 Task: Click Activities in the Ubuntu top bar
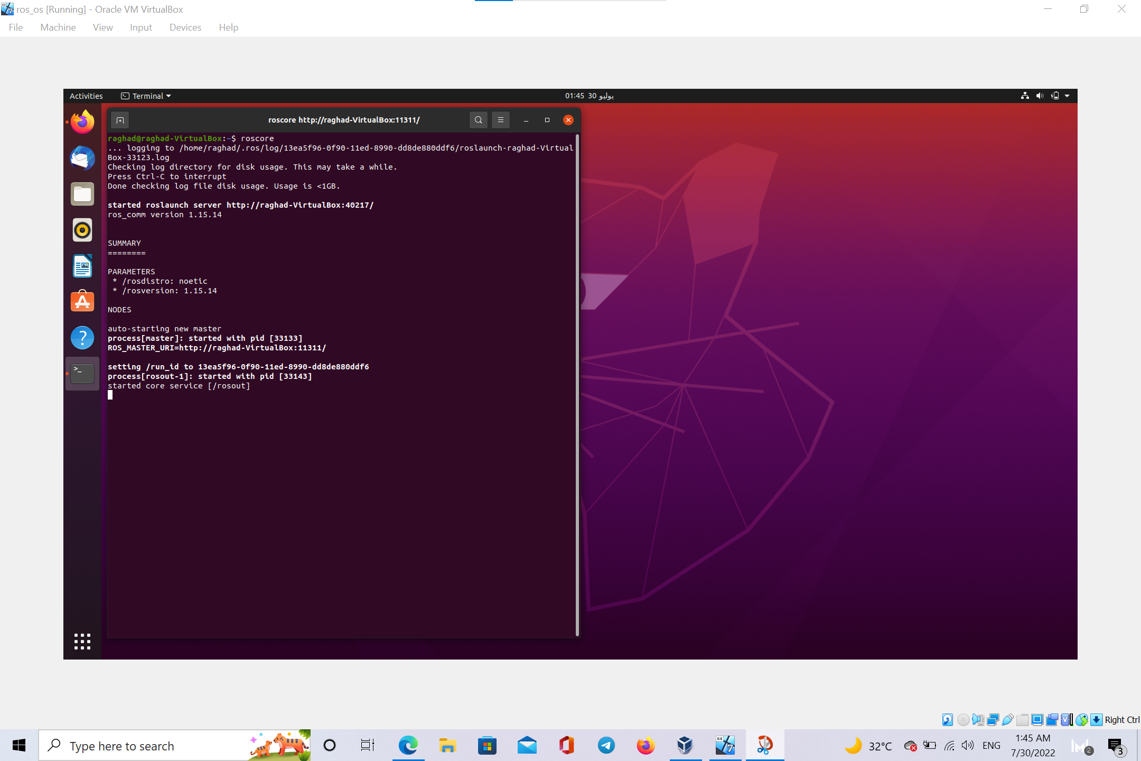pos(86,96)
